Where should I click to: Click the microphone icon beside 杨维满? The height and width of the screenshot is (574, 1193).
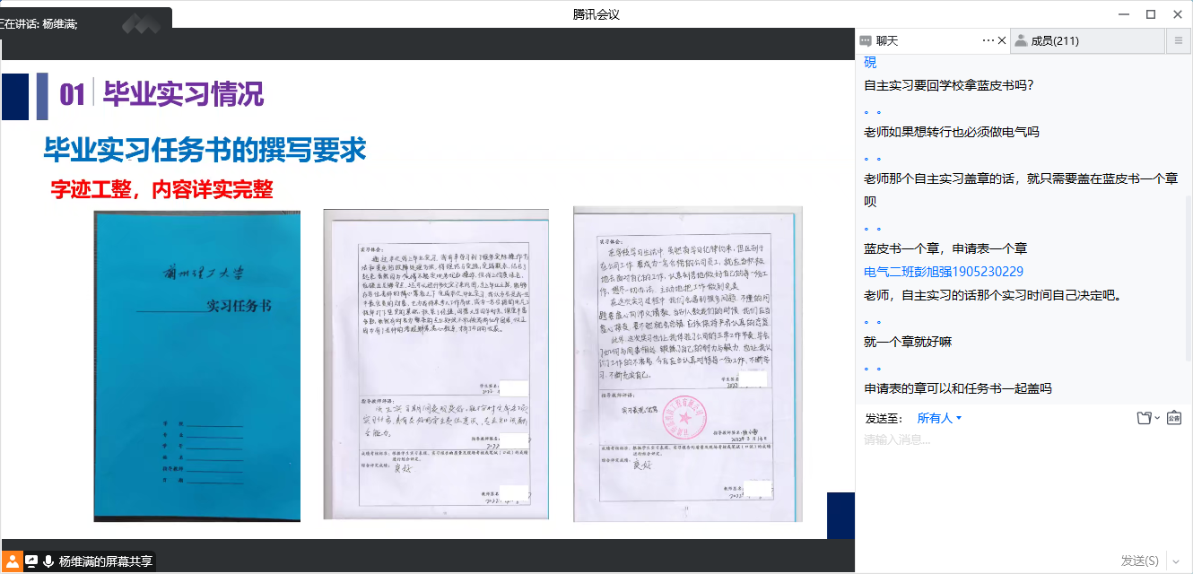coord(48,561)
